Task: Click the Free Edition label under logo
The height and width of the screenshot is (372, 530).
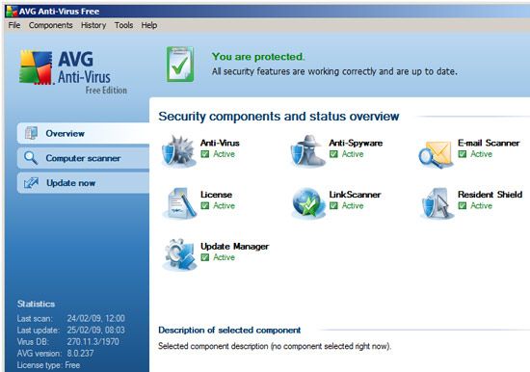Action: pyautogui.click(x=106, y=91)
